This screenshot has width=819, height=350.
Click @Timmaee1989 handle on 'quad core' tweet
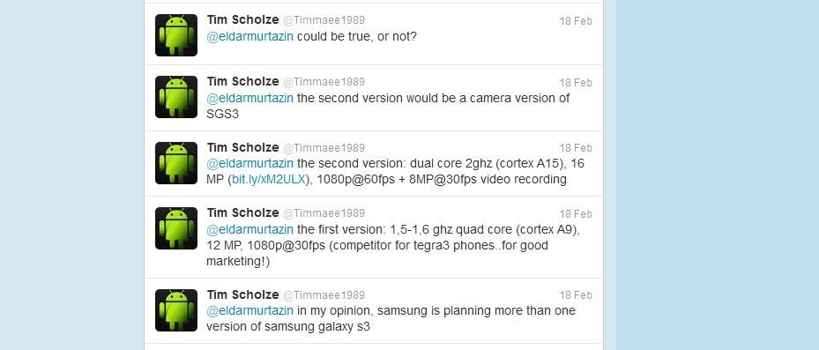point(324,213)
